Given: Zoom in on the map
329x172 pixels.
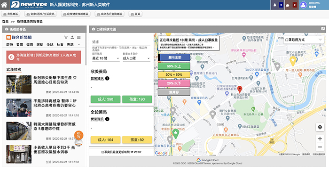Looking at the screenshot, I should click(320, 139).
